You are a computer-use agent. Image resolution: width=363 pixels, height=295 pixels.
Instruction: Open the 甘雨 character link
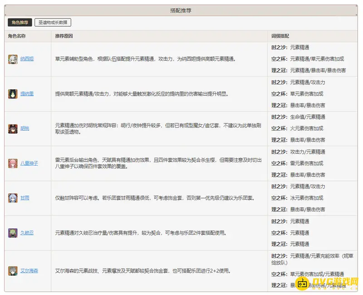24,197
